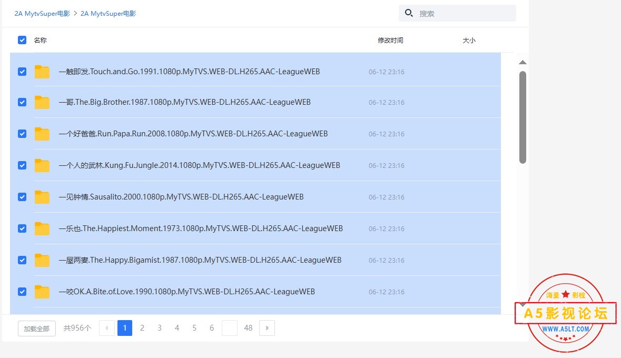Open 一个好爸爸.Run.Papa.Run.2008 folder name
This screenshot has width=621, height=358.
(x=193, y=134)
